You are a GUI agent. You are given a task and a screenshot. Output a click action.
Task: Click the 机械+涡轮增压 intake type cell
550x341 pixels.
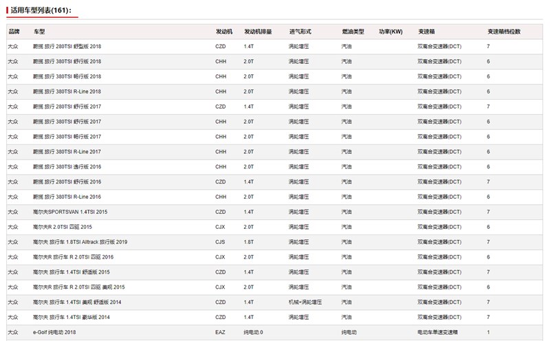(x=305, y=302)
